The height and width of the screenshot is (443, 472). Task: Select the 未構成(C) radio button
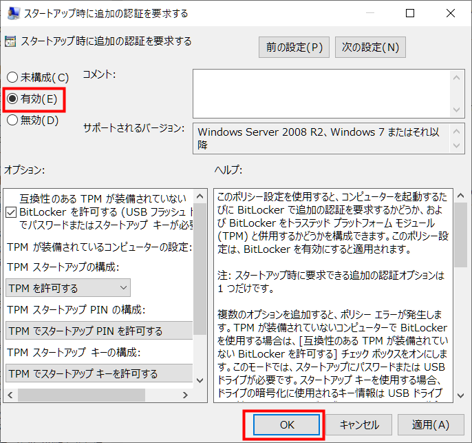coord(12,78)
